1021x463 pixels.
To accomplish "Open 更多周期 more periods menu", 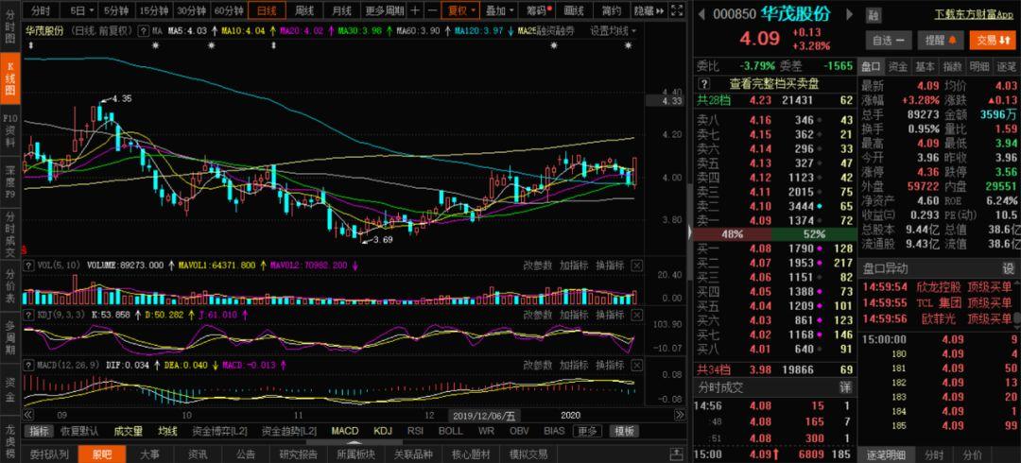I will (x=384, y=10).
